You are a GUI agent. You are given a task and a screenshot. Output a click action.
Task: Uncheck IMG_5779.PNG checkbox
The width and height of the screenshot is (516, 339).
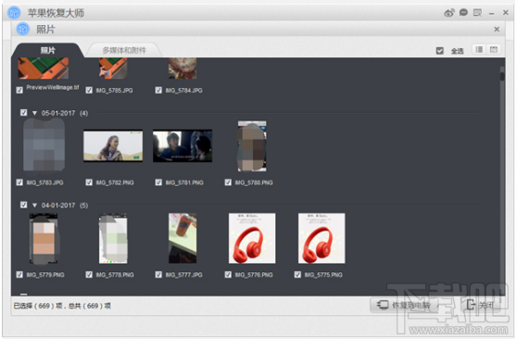[19, 274]
